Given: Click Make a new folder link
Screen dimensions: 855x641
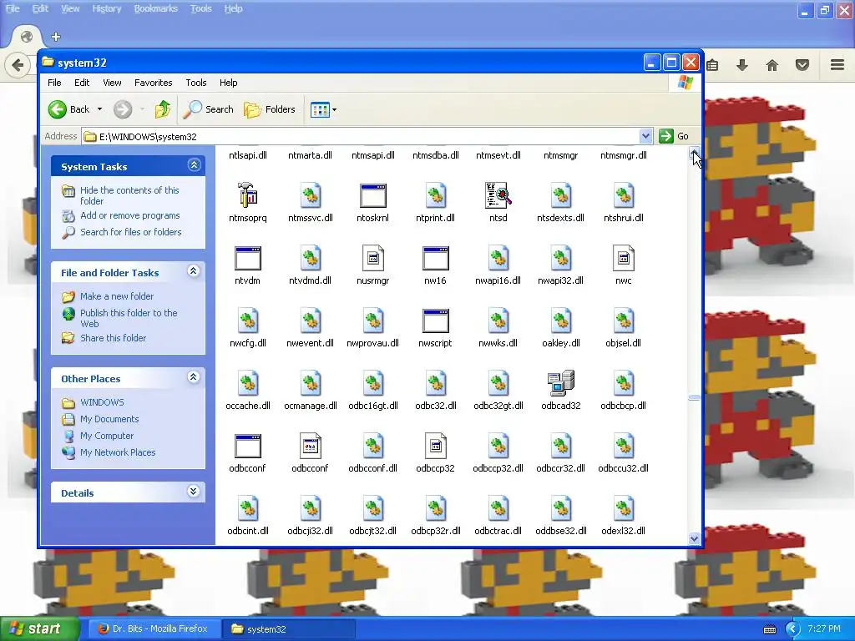Looking at the screenshot, I should (x=117, y=296).
